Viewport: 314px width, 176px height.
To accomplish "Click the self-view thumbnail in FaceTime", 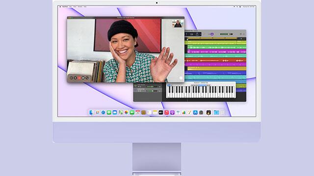I will click(x=178, y=23).
